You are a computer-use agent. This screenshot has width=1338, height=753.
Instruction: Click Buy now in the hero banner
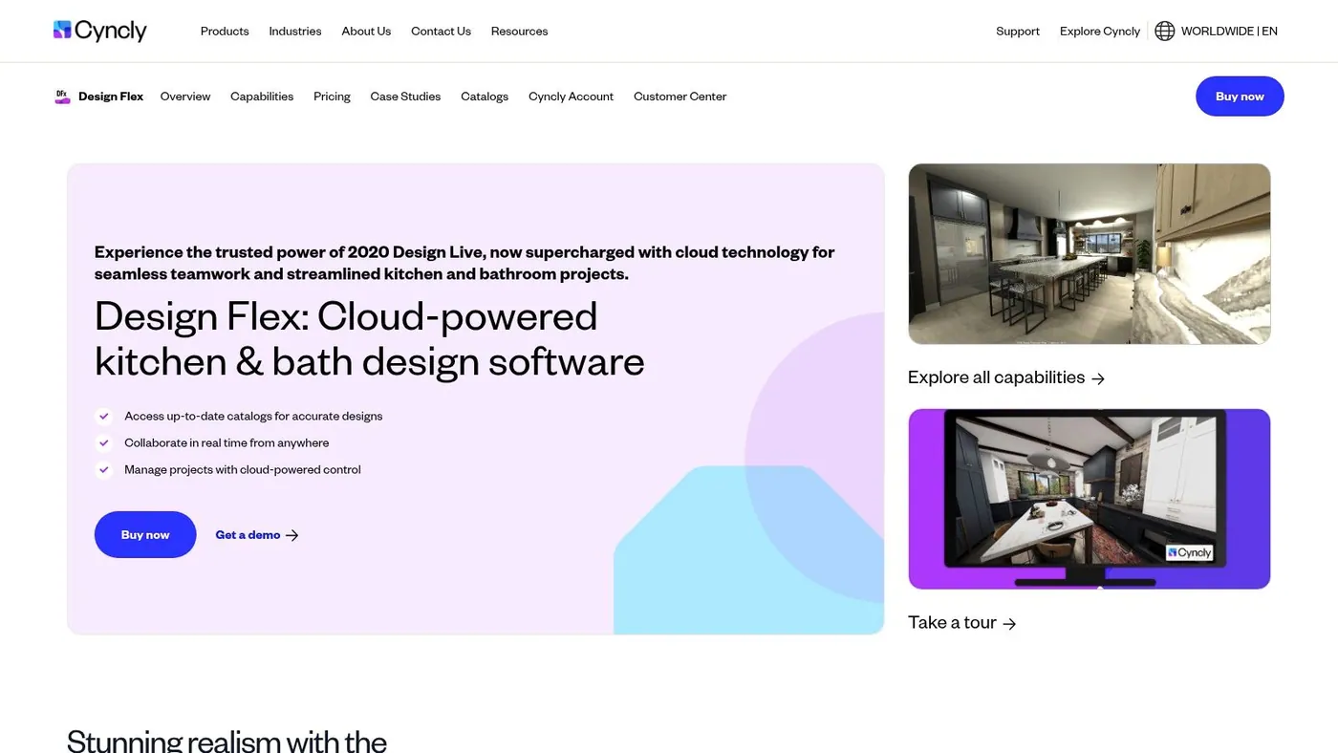click(x=145, y=535)
